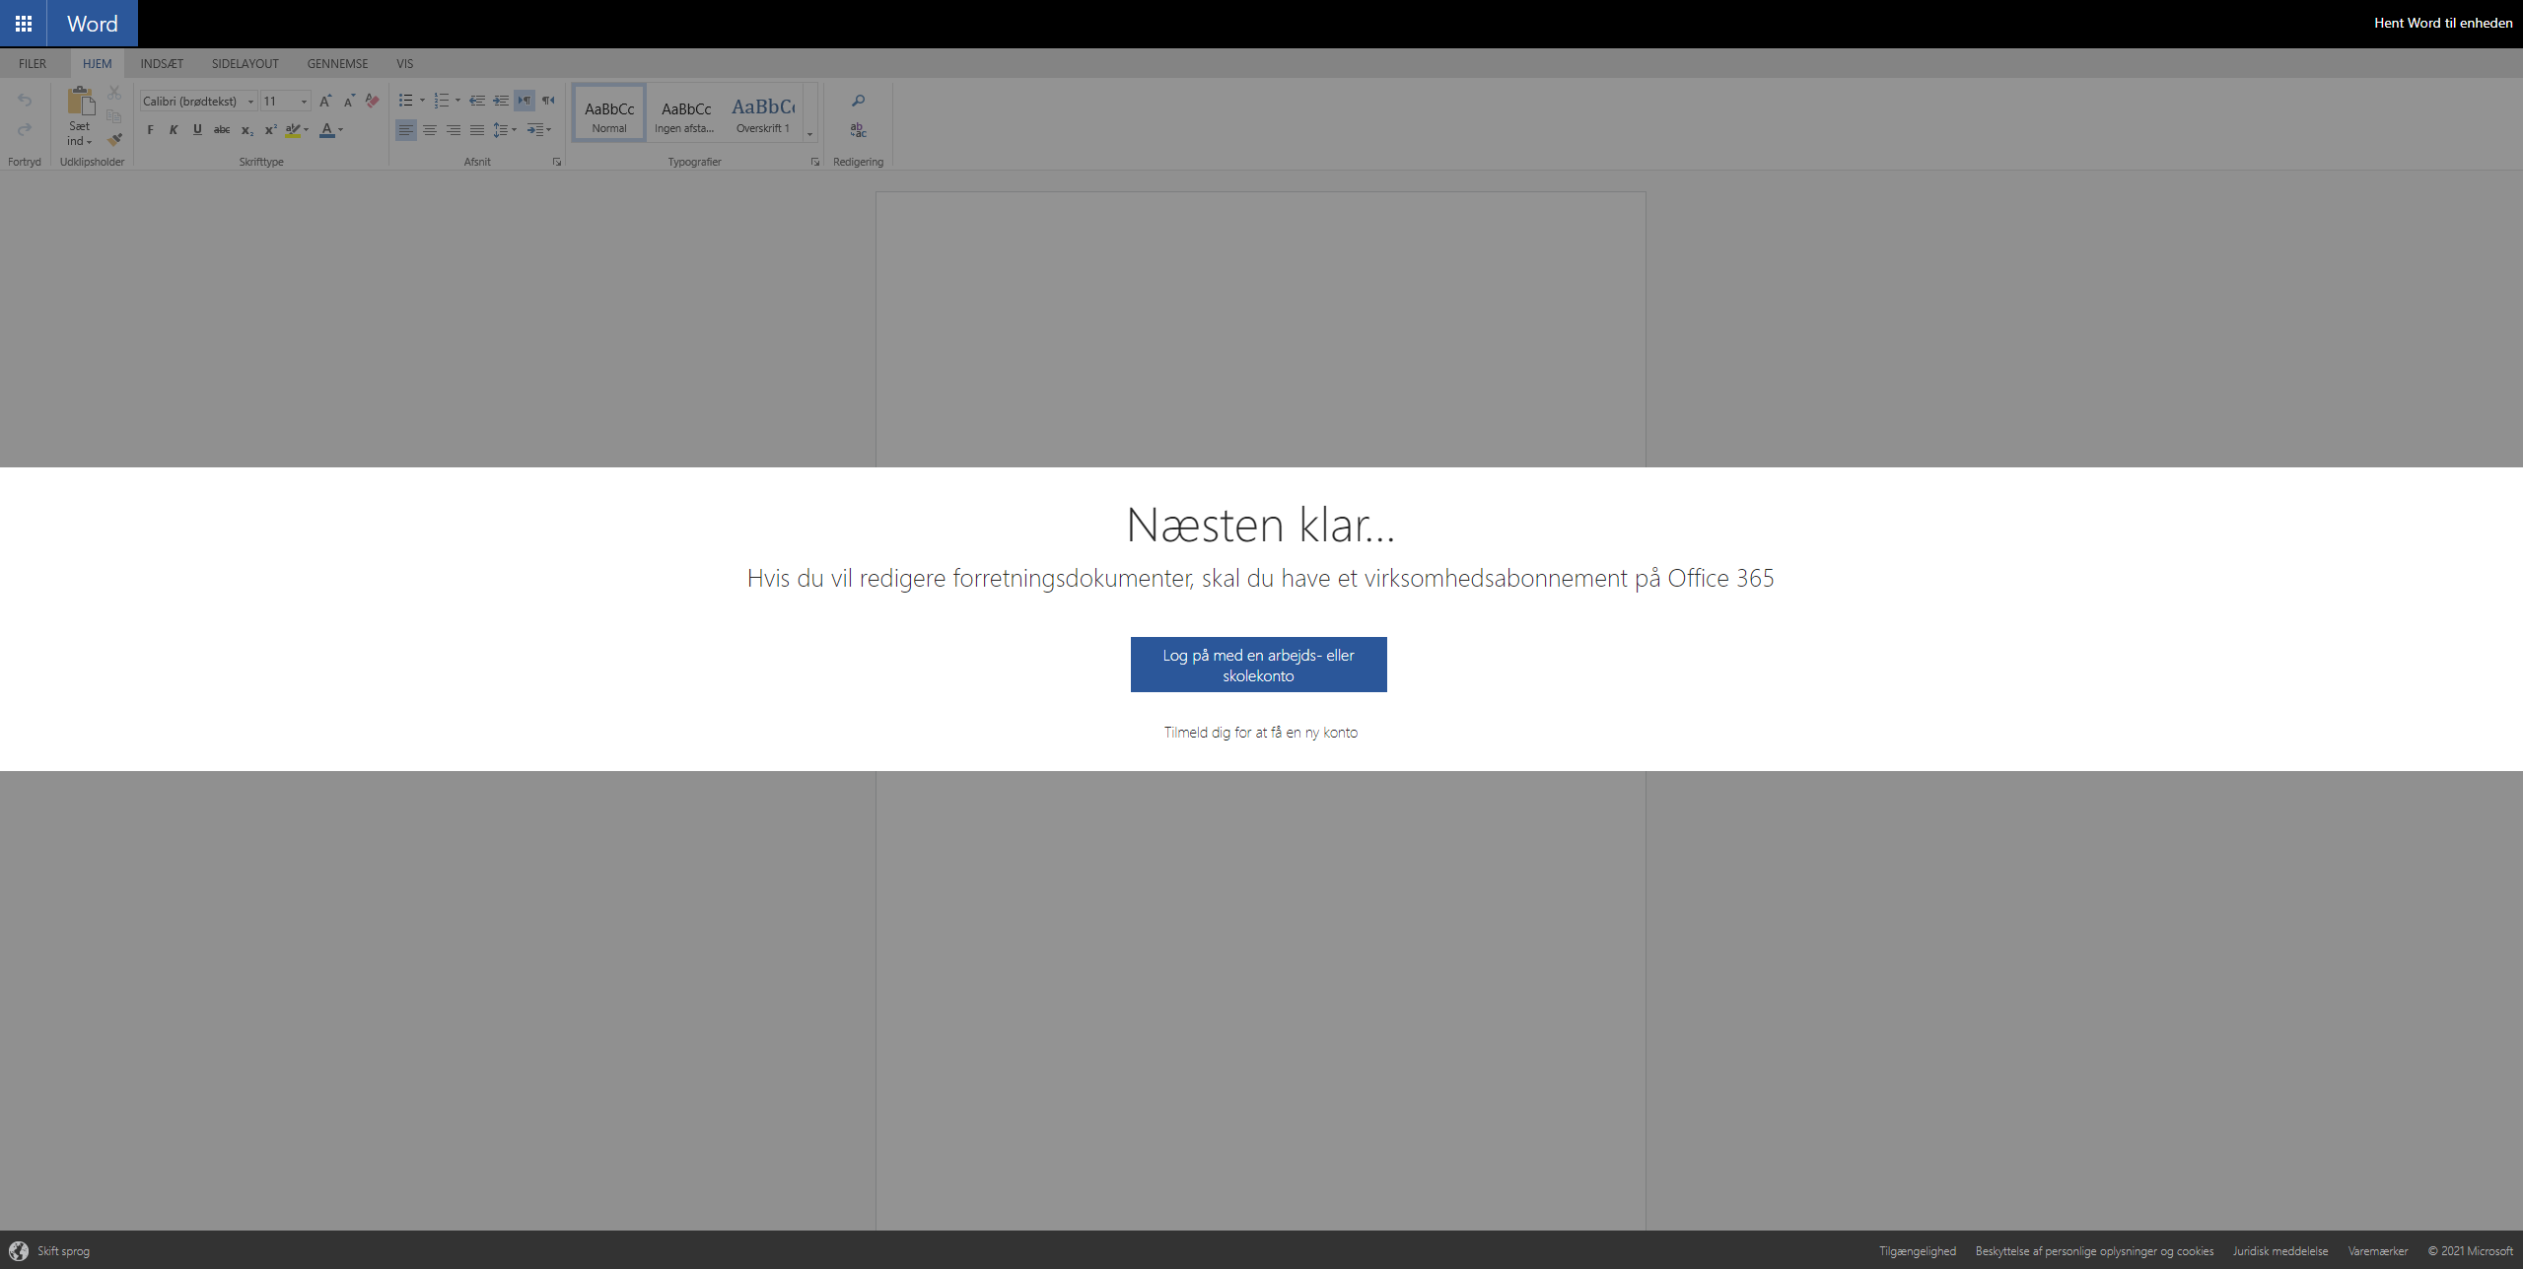Click the increase indent icon

pos(501,101)
